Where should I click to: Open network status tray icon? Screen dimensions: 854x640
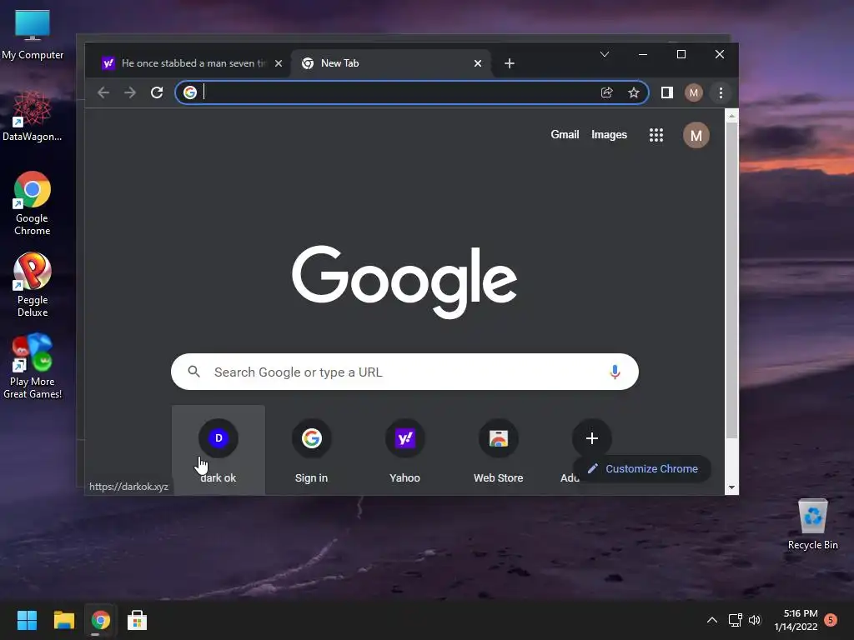click(x=736, y=620)
